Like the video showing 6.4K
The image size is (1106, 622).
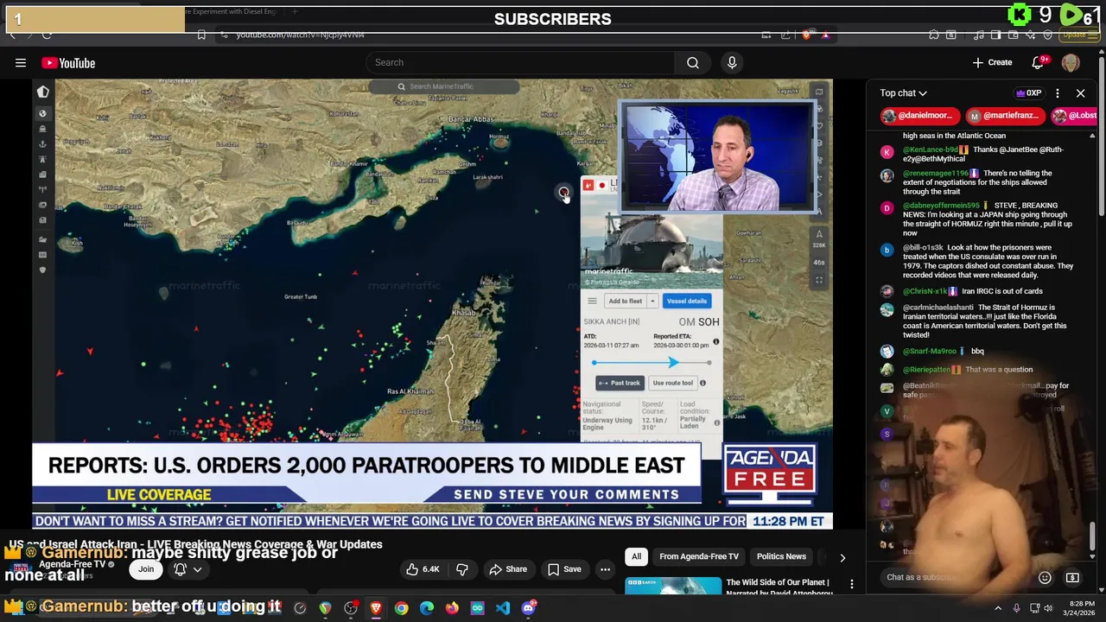point(423,569)
